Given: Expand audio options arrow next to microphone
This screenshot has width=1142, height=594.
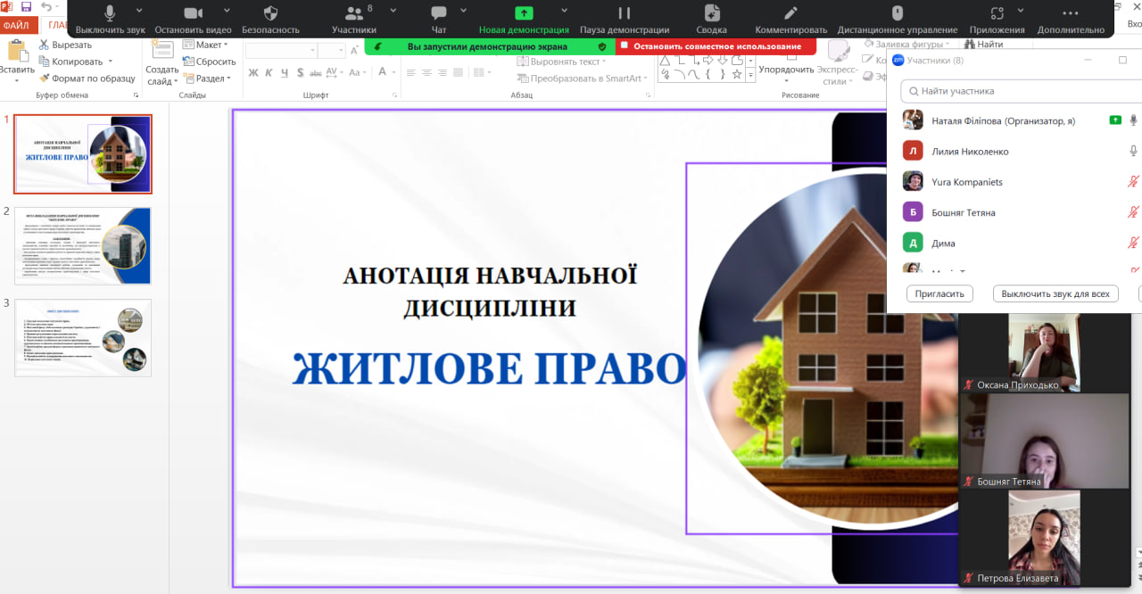Looking at the screenshot, I should (141, 11).
